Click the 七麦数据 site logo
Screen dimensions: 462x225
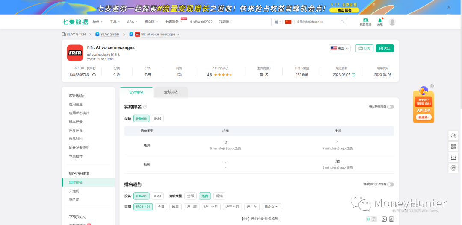pos(75,22)
